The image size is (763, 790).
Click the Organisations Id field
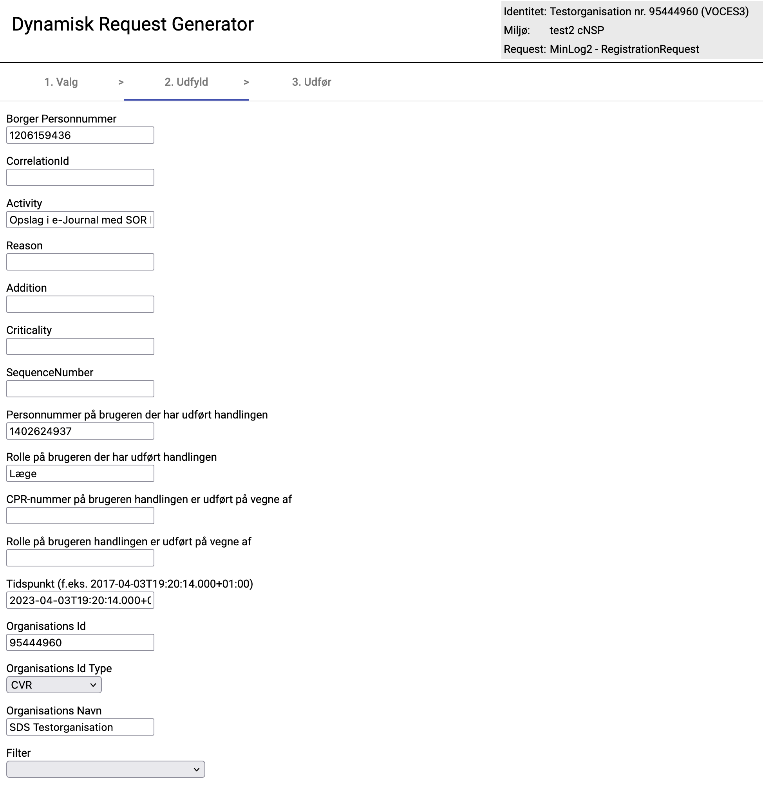coord(80,643)
